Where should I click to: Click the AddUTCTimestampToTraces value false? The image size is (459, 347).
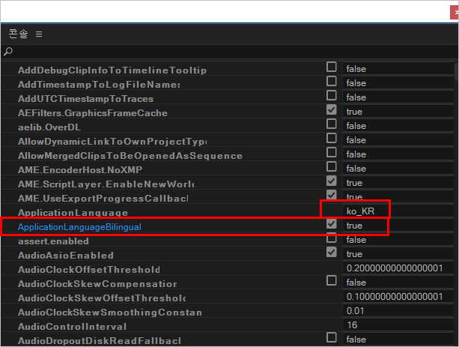356,97
